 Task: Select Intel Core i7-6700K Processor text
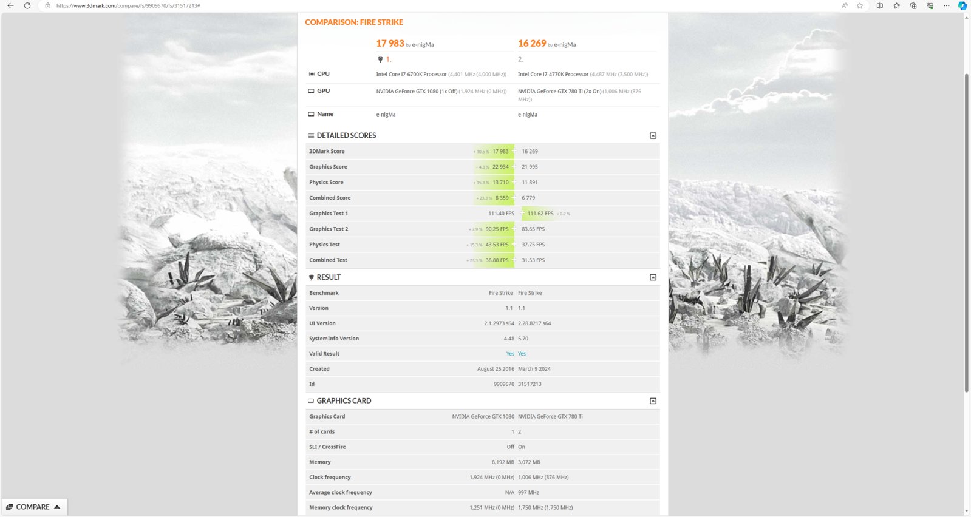pos(411,75)
